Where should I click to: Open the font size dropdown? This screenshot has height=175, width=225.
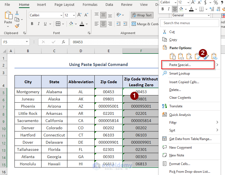(74, 15)
